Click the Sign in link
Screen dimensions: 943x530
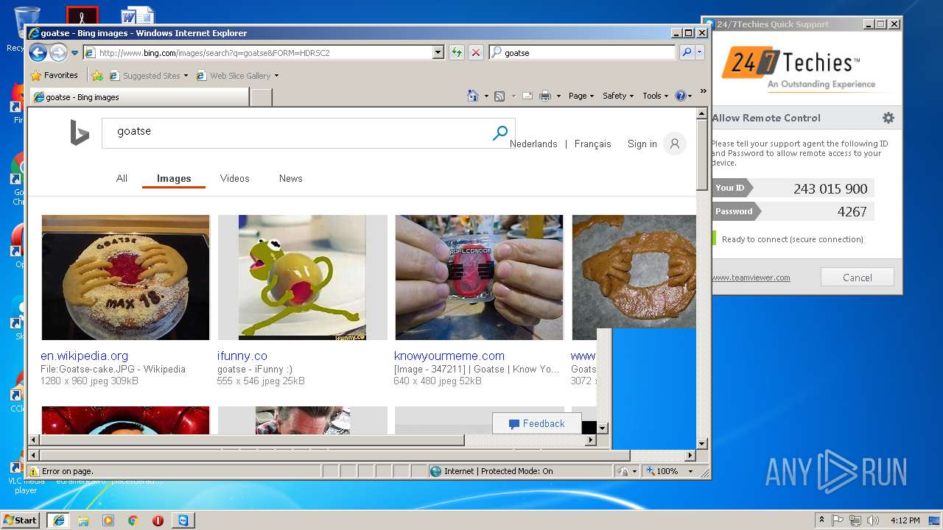click(642, 144)
